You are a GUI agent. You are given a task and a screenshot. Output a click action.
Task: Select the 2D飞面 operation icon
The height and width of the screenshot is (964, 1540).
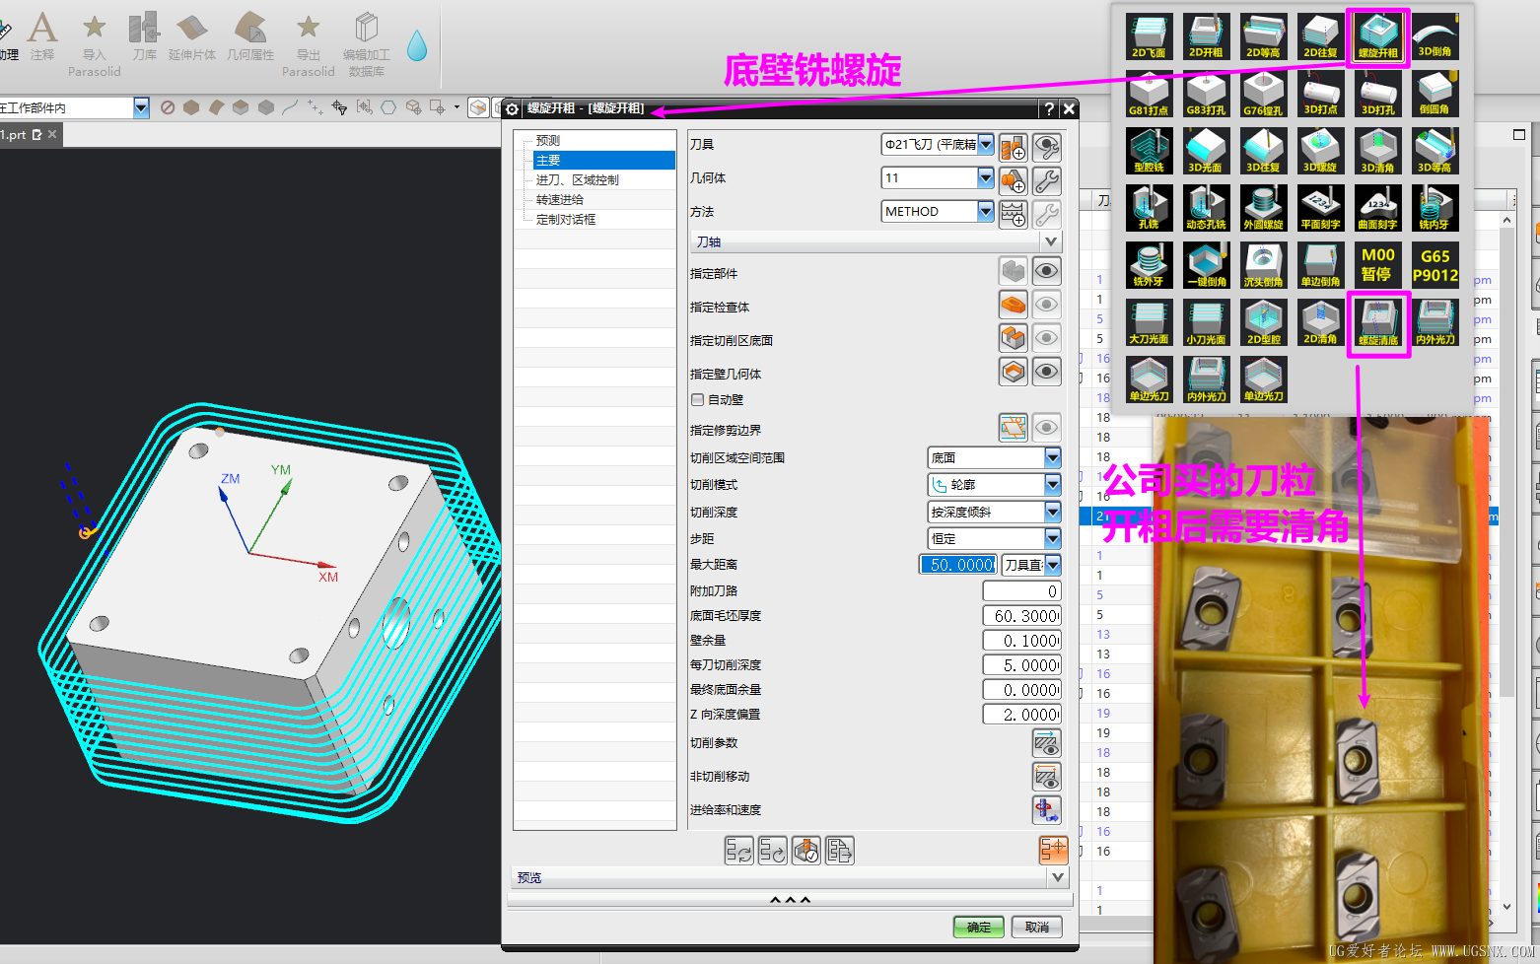coord(1150,36)
